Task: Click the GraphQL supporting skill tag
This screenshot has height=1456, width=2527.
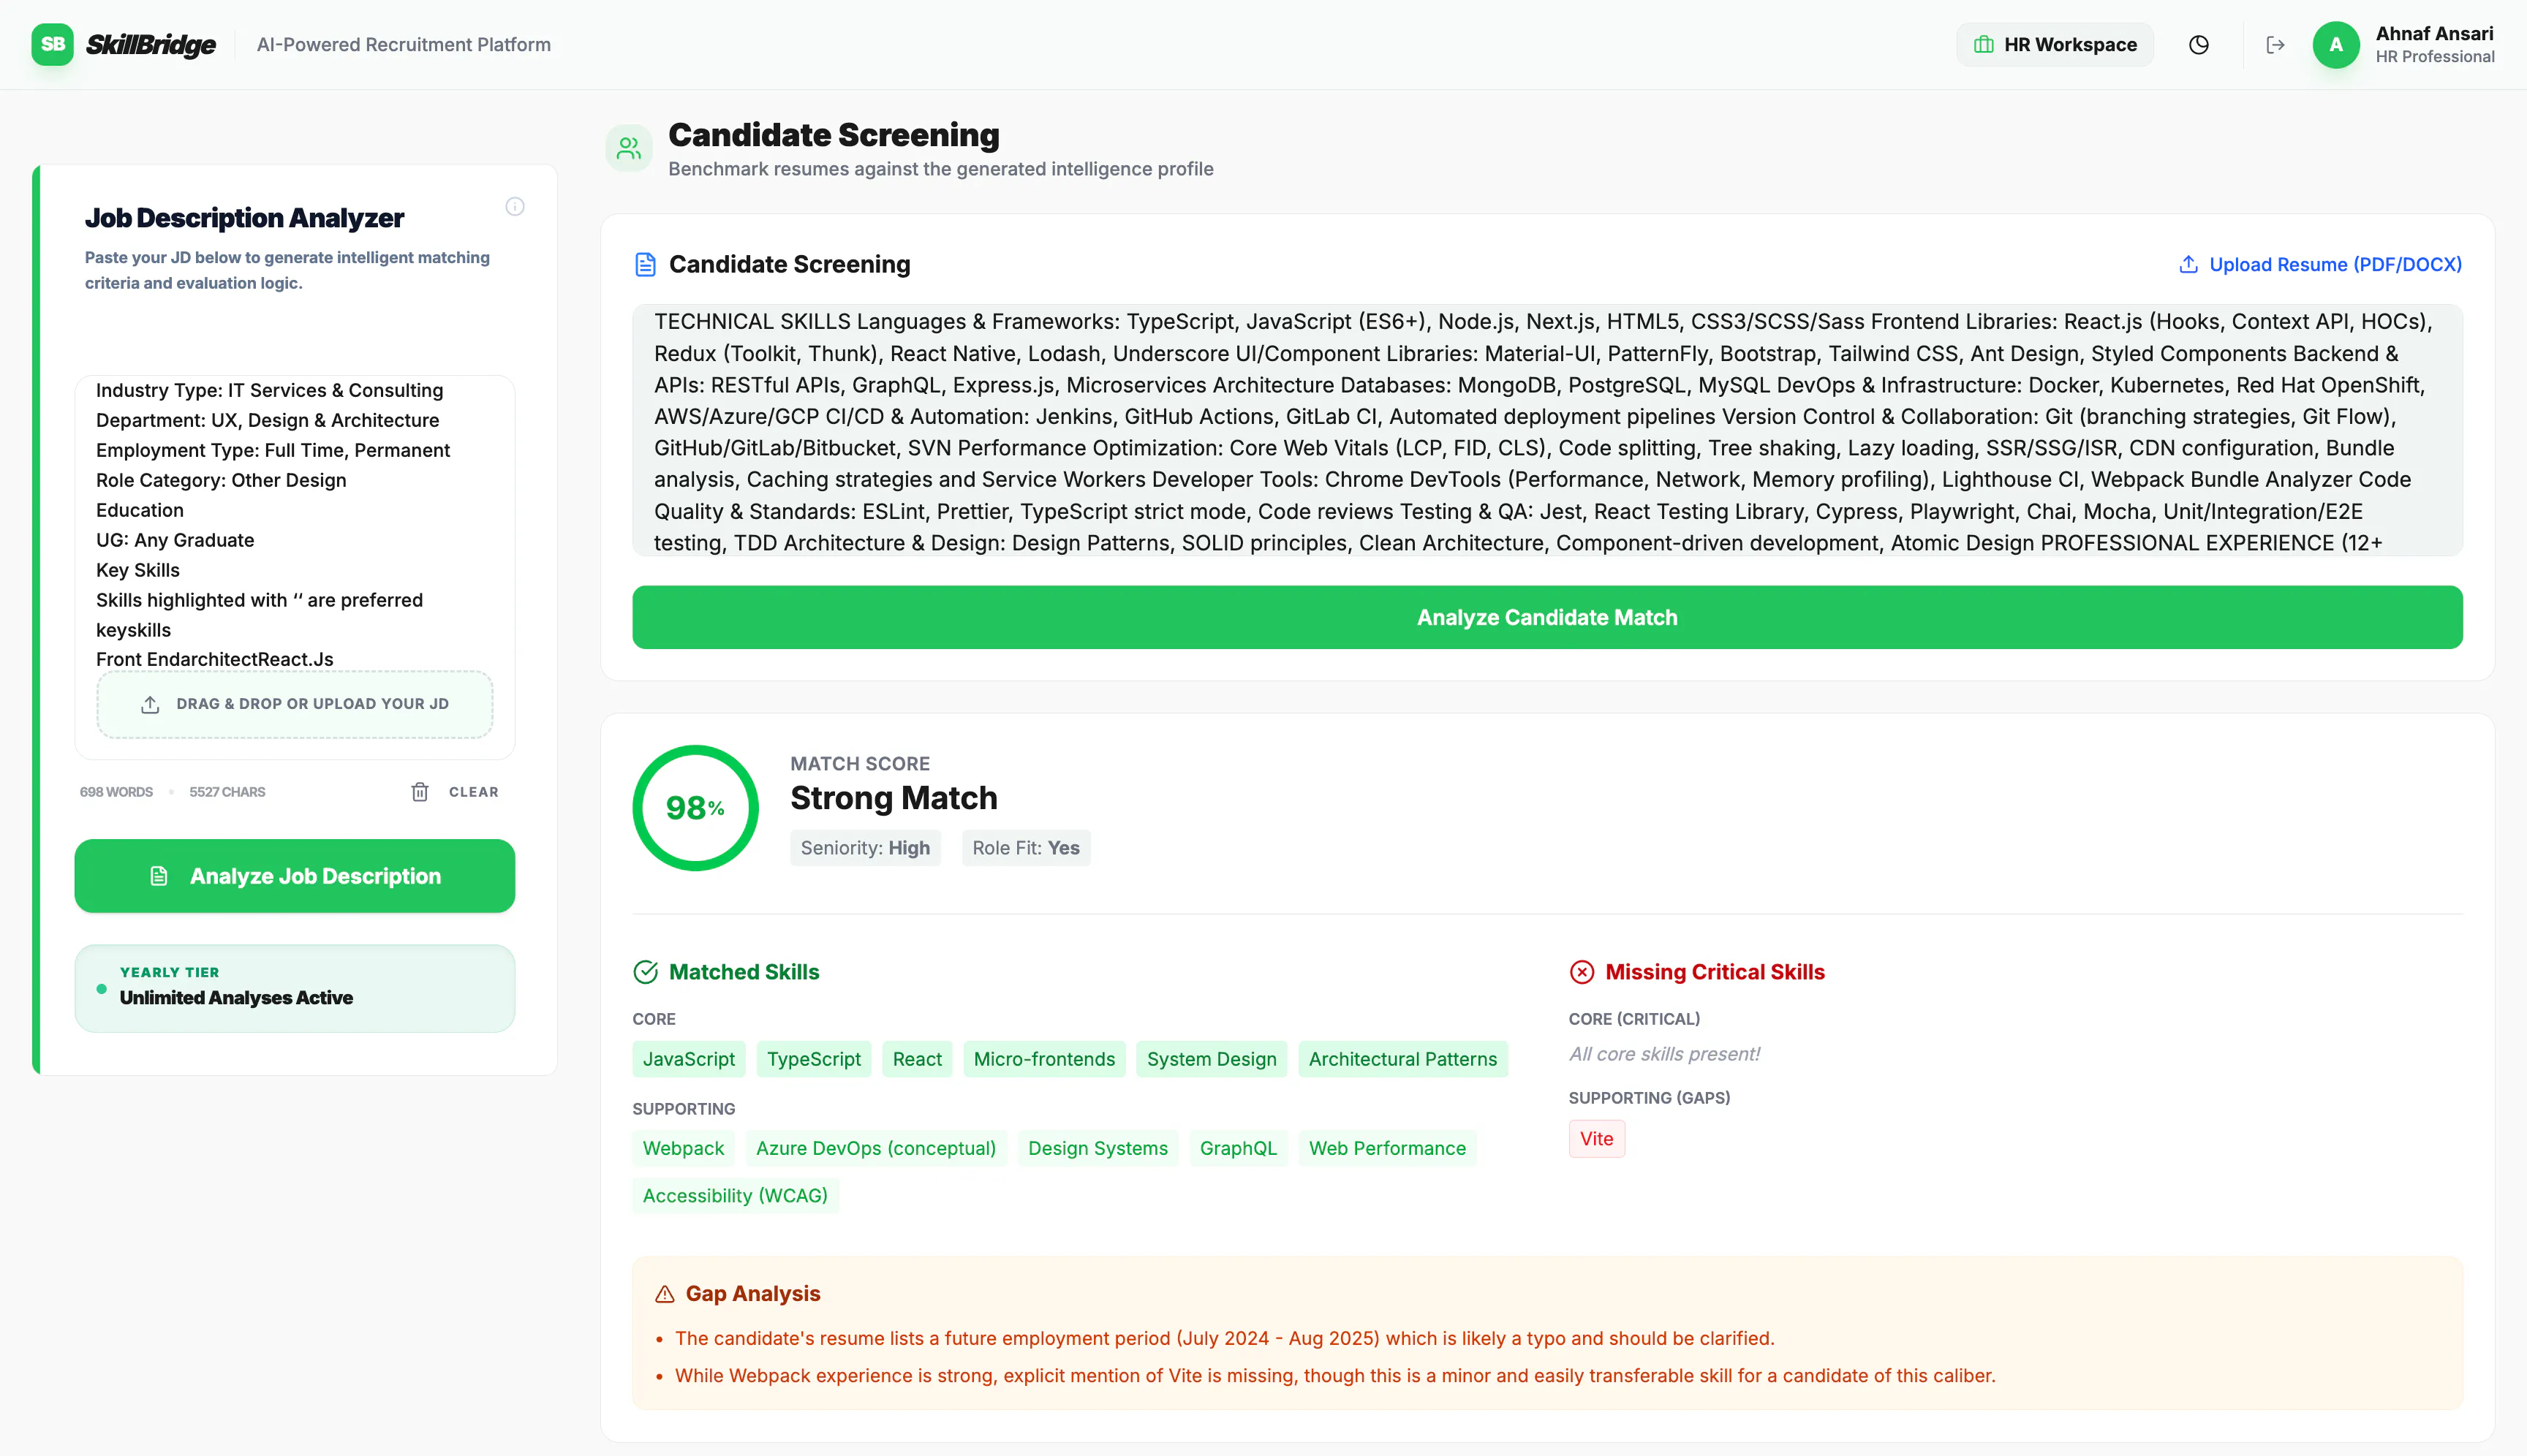Action: (1237, 1148)
